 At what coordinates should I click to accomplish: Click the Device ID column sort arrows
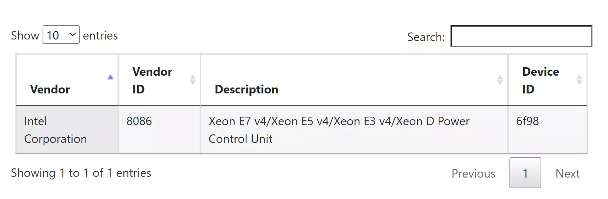click(x=579, y=80)
